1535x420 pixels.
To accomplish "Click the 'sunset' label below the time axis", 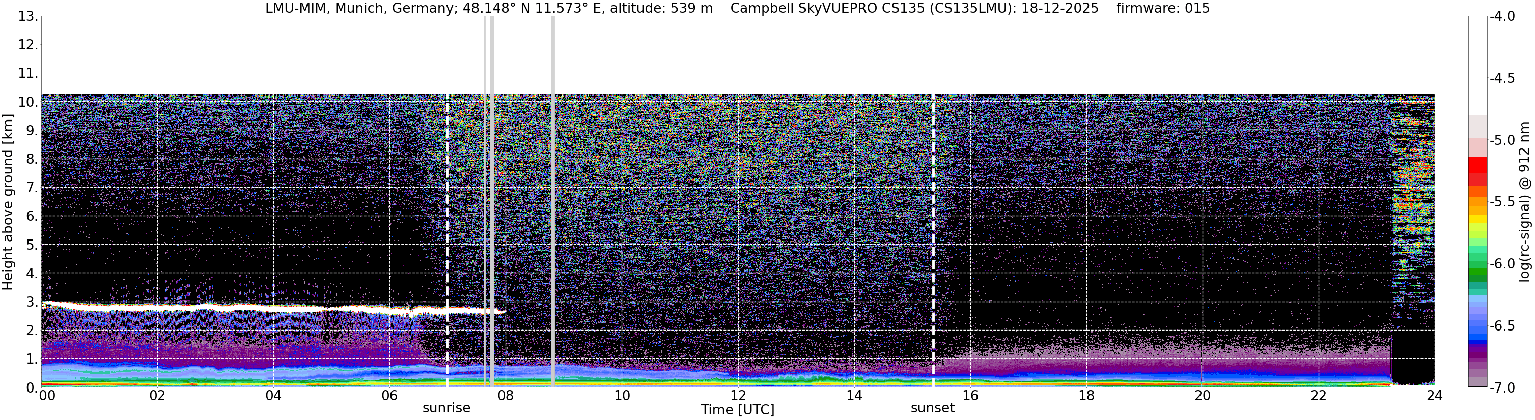I will tap(933, 408).
